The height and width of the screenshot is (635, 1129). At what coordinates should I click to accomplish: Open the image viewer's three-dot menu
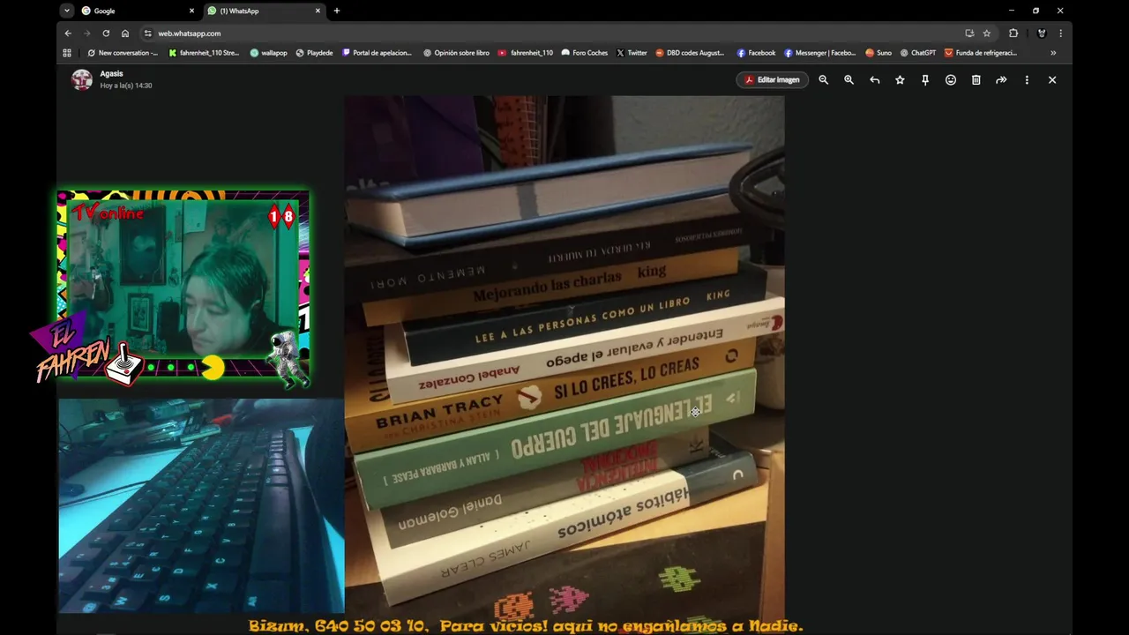[x=1027, y=79]
